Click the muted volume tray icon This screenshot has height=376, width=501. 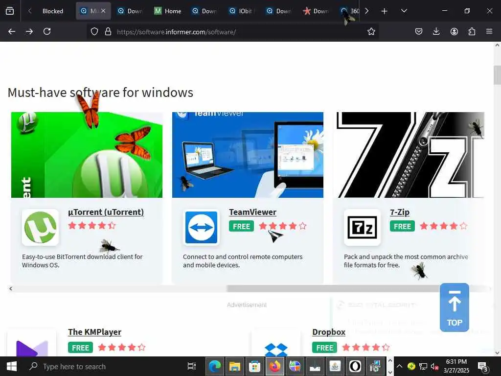[434, 366]
